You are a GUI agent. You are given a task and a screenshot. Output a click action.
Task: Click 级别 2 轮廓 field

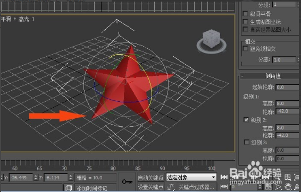coord(288,135)
